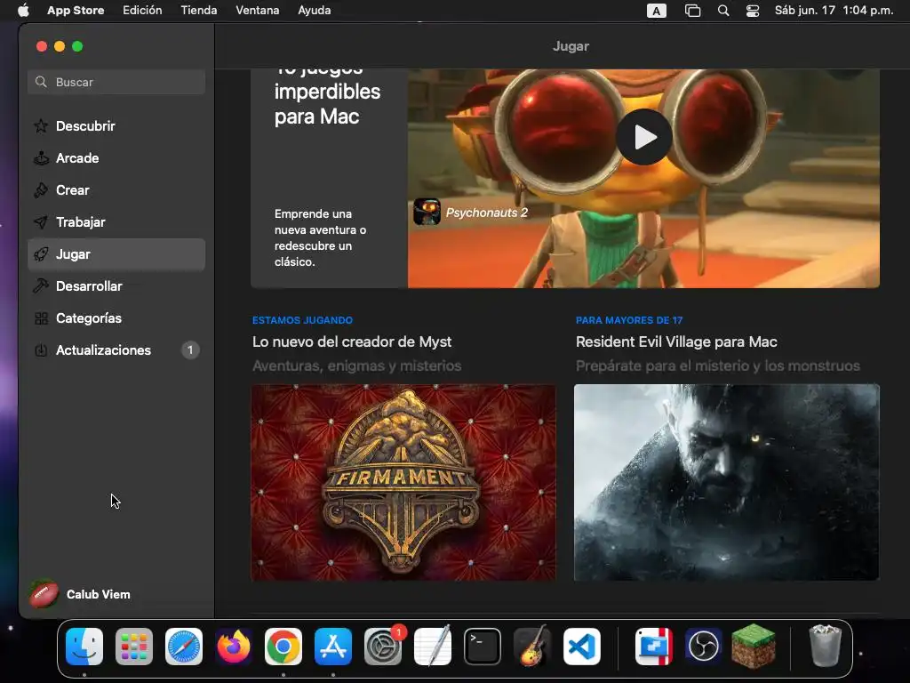910x683 pixels.
Task: Click the Buscar search field
Action: pyautogui.click(x=116, y=82)
